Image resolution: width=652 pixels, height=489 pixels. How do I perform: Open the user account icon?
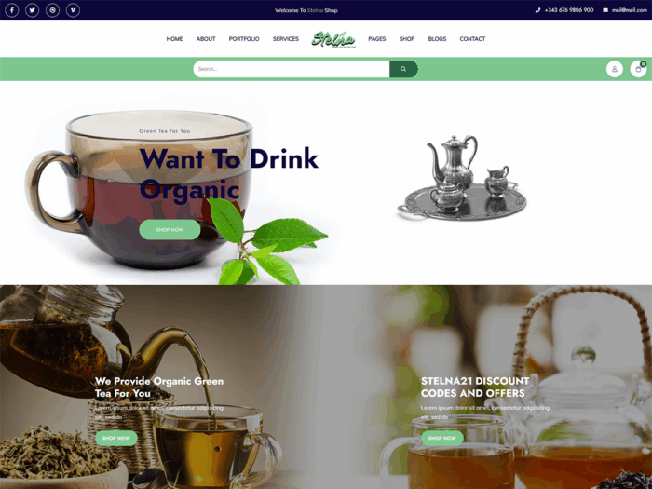click(614, 69)
